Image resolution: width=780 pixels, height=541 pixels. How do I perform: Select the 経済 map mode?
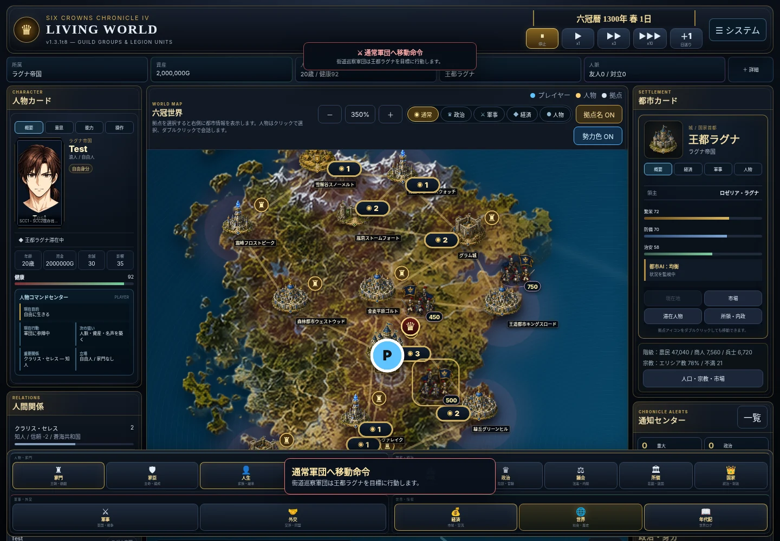click(522, 115)
